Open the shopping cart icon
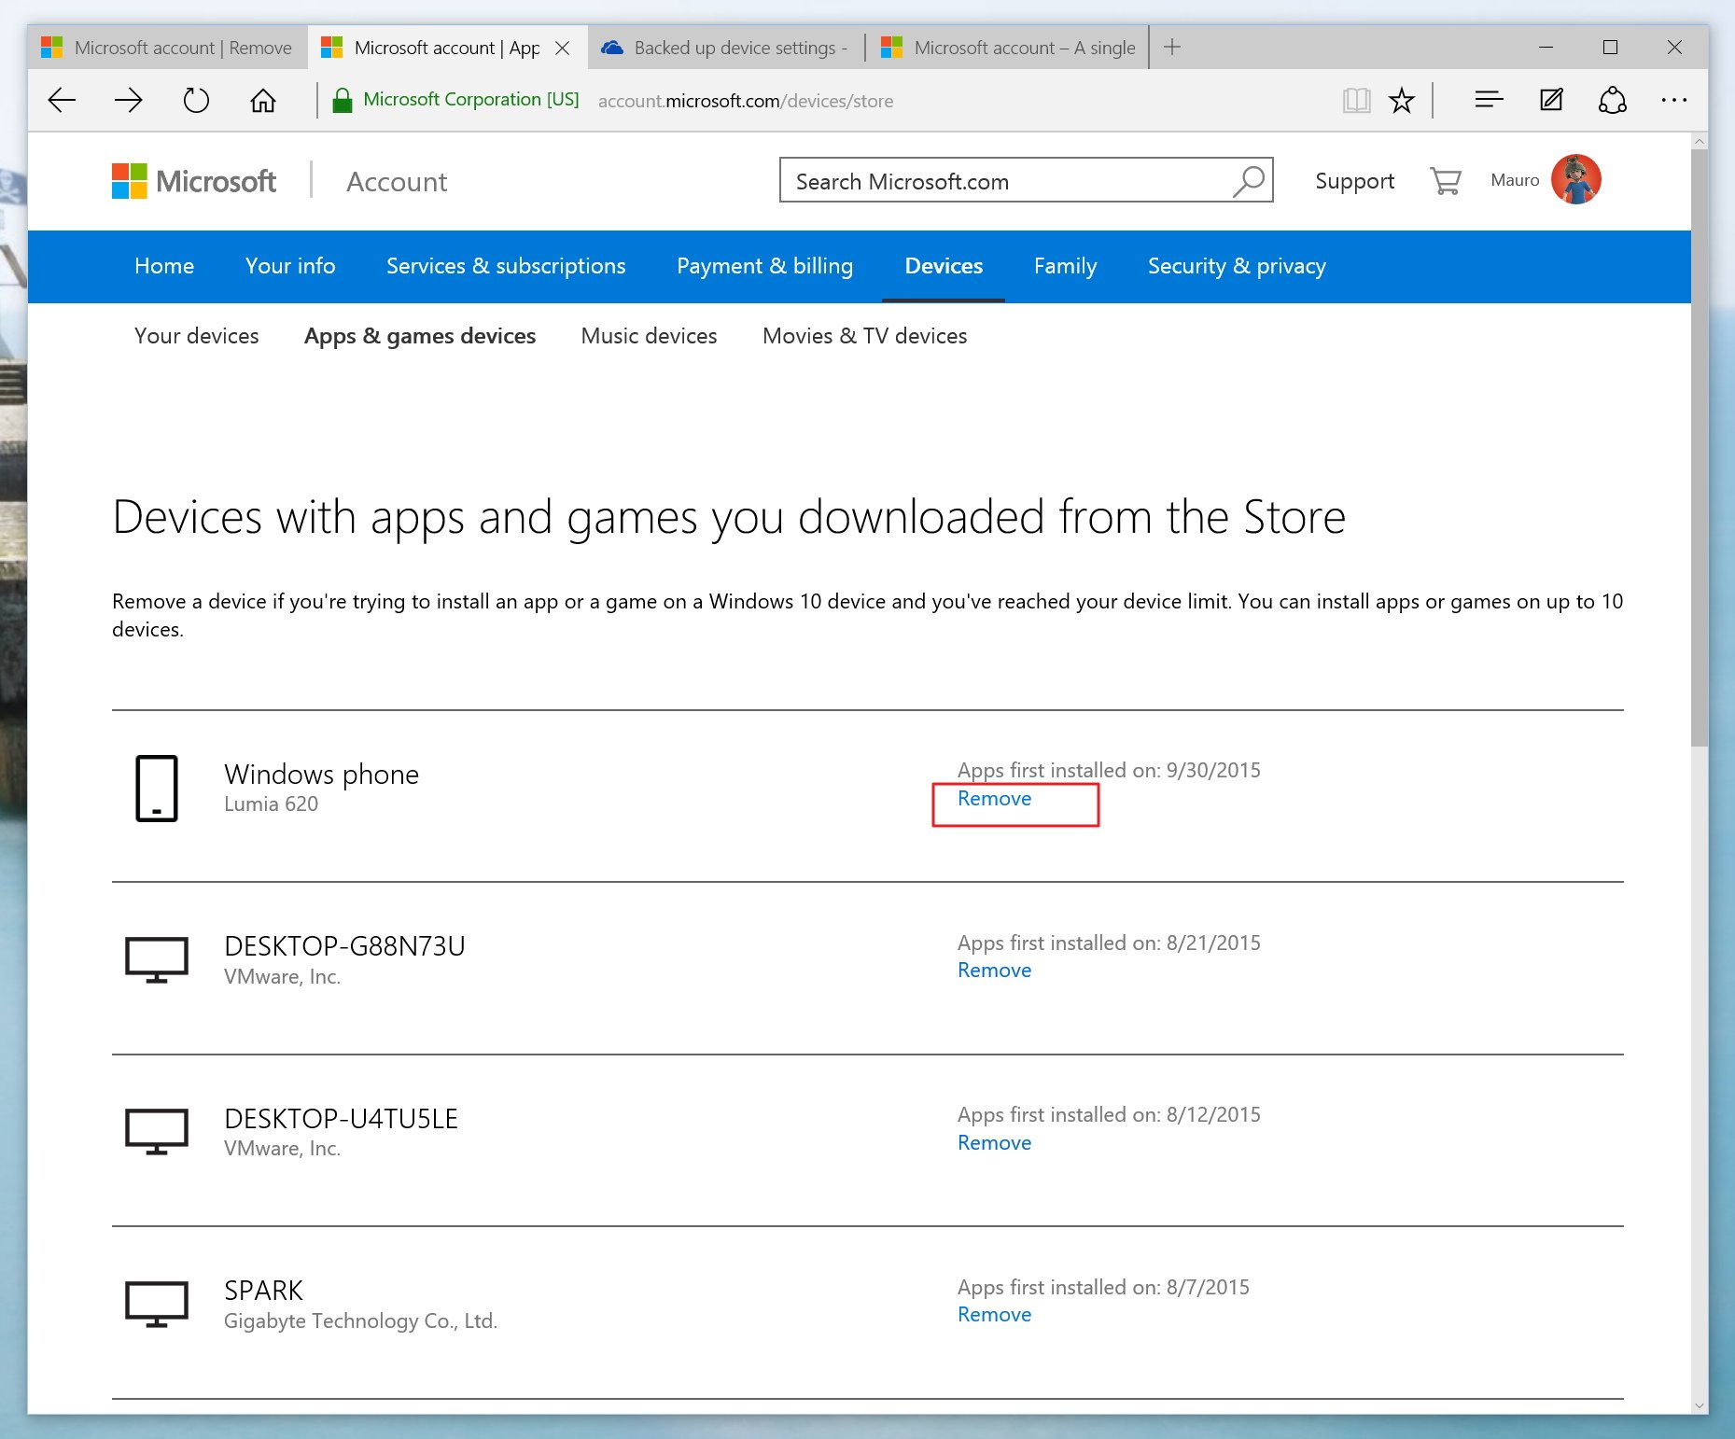 coord(1445,181)
